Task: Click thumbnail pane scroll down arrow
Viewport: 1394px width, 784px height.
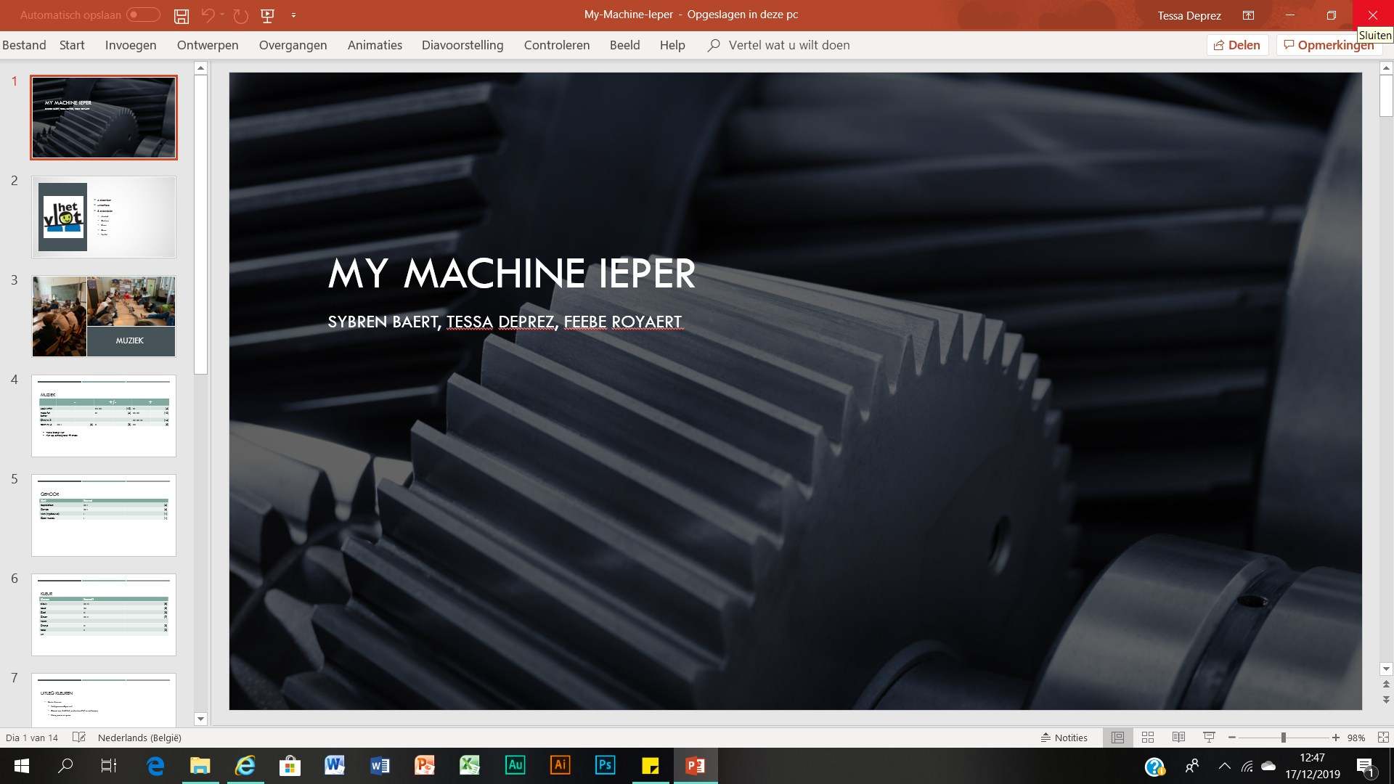Action: (x=201, y=719)
